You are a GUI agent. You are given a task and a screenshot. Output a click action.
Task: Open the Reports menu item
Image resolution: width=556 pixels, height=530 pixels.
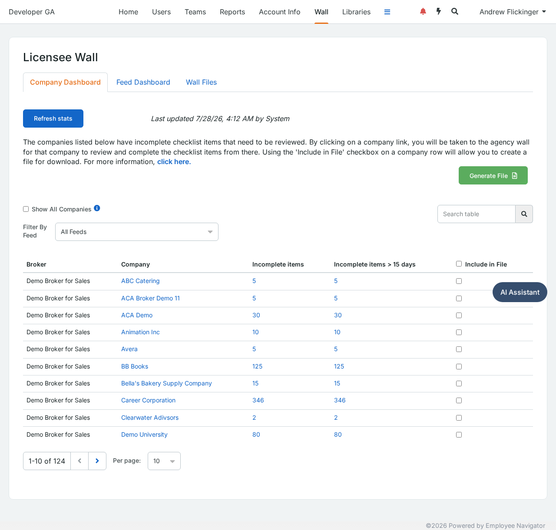[x=232, y=12]
